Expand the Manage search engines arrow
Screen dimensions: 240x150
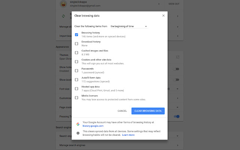coord(177,145)
